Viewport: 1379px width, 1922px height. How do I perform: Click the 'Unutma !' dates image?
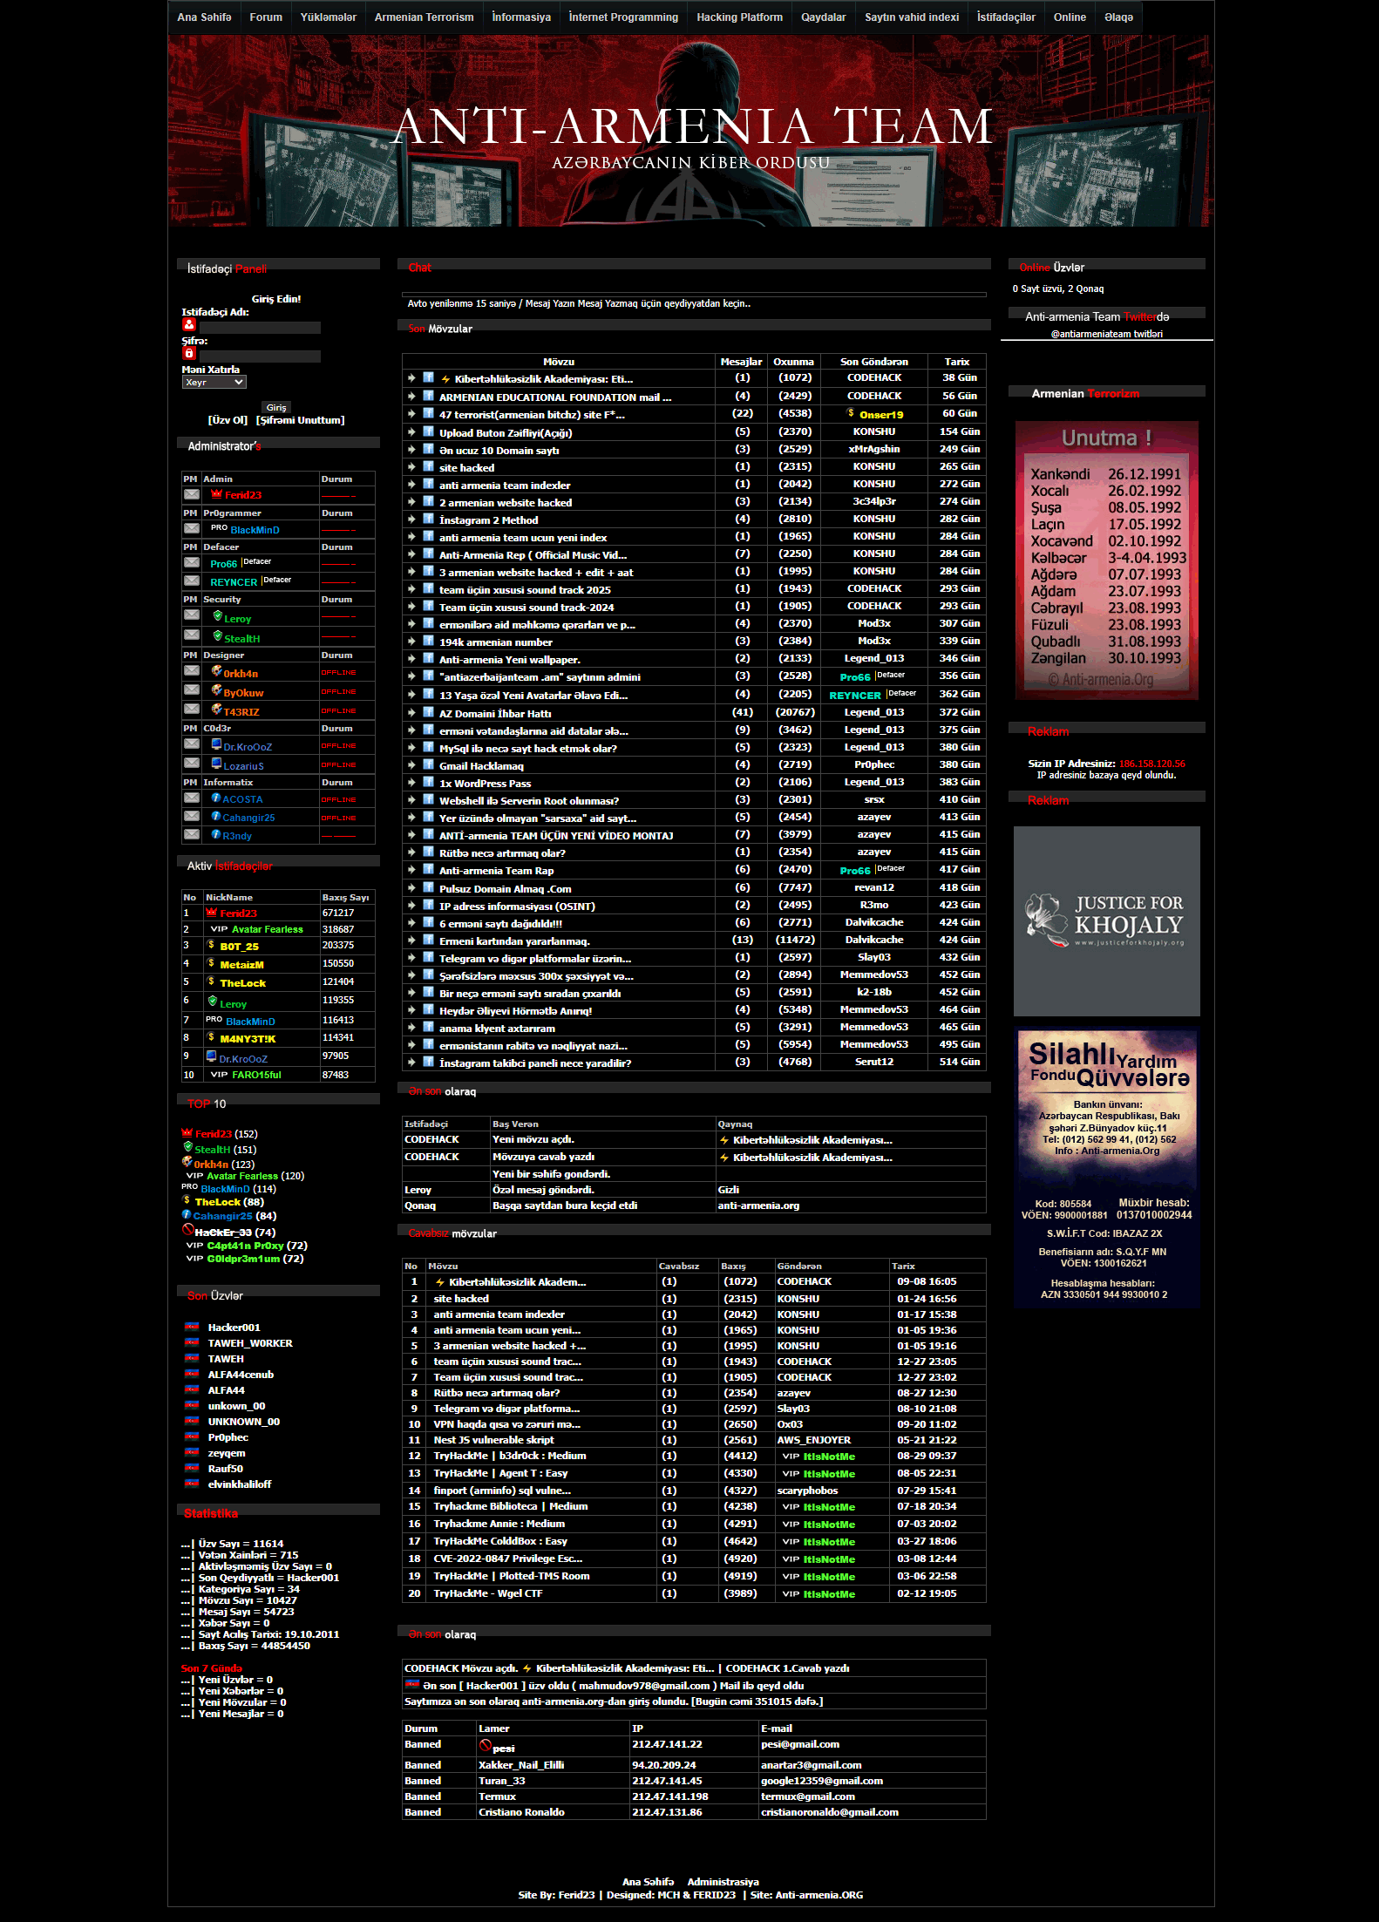click(1106, 560)
